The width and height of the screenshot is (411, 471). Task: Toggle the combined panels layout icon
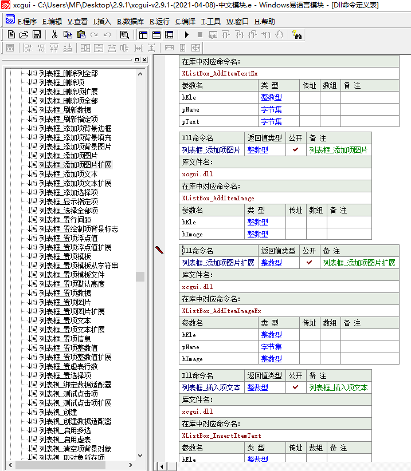[x=170, y=35]
